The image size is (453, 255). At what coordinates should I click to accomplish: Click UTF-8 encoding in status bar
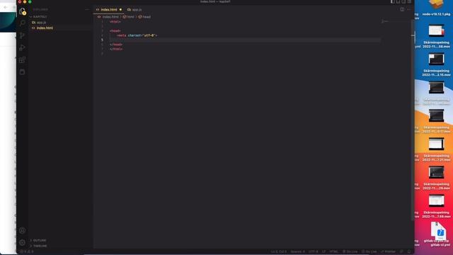tap(313, 251)
